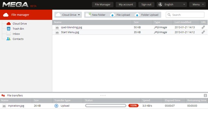Screen dimensions: 208x123
Task: Click the Trash Bin recycle icon
Action: [9, 29]
